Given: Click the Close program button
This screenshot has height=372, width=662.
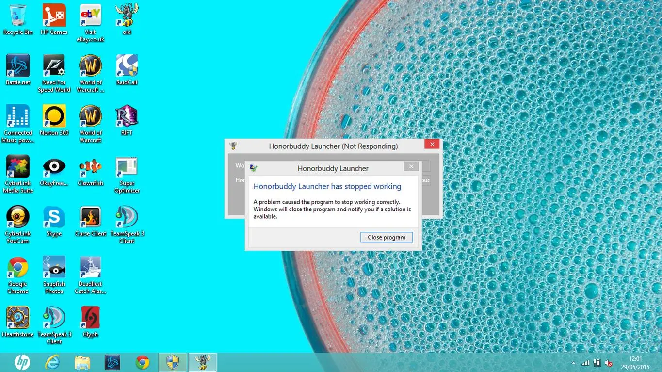Looking at the screenshot, I should pyautogui.click(x=387, y=237).
